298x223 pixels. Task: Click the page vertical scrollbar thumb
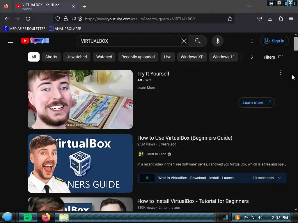coord(296,44)
